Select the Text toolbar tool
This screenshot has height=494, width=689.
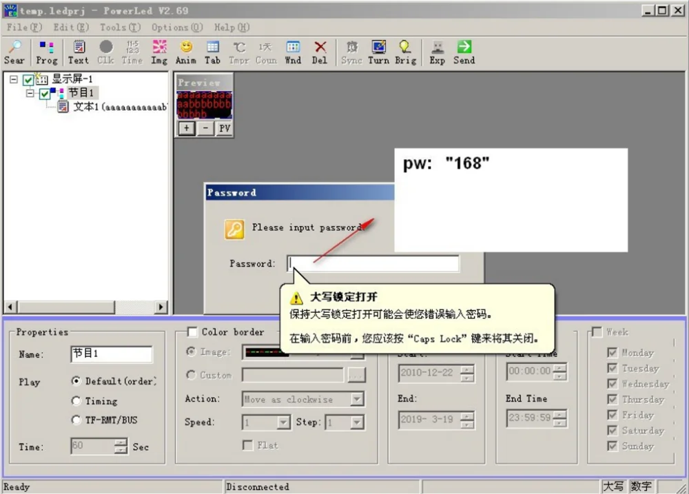click(x=78, y=52)
